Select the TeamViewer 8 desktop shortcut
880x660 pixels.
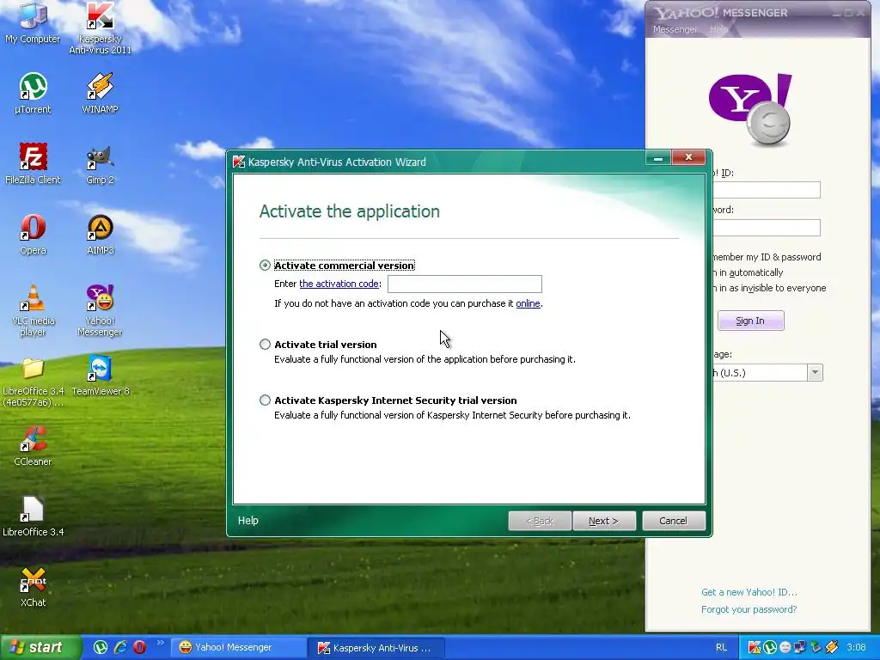[x=100, y=376]
